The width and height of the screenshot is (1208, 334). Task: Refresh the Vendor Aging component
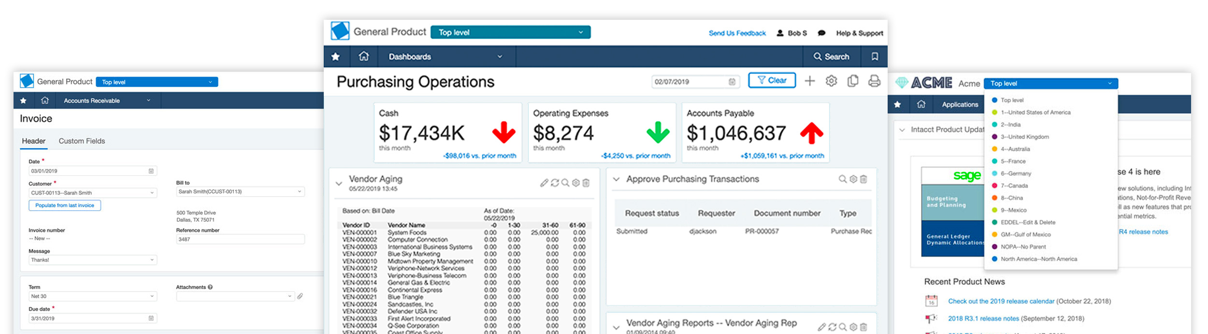point(555,183)
